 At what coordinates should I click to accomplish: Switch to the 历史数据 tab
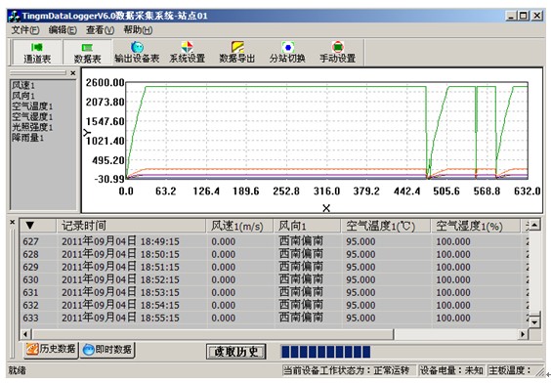point(51,350)
